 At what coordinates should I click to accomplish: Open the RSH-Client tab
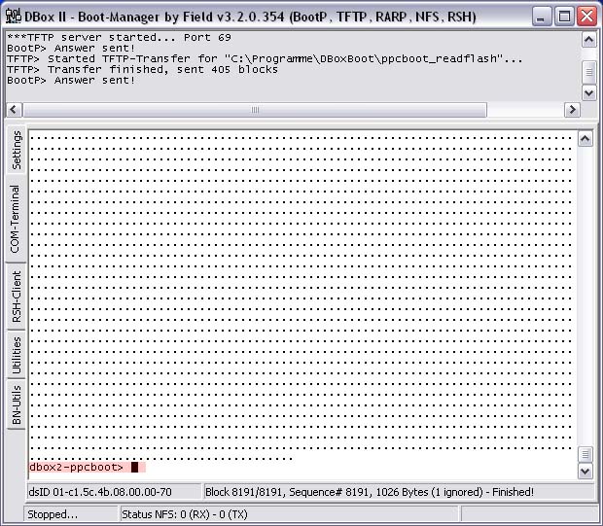[x=17, y=297]
